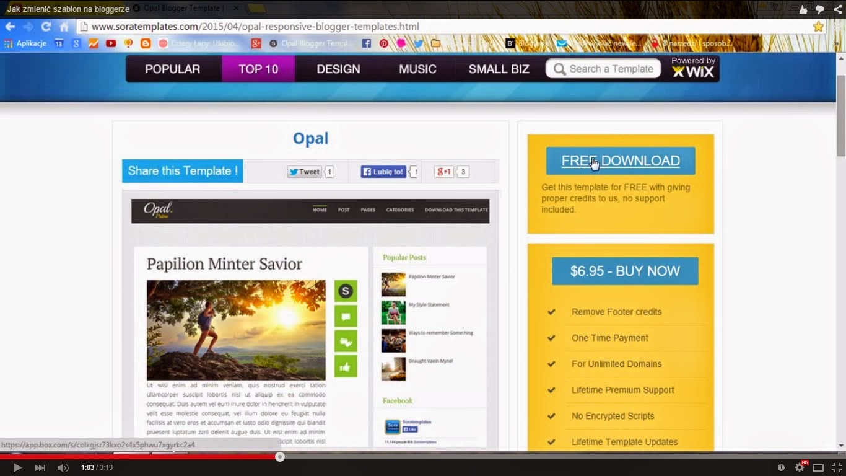Click Ways to remember Something post
Image resolution: width=846 pixels, height=476 pixels.
click(x=440, y=333)
